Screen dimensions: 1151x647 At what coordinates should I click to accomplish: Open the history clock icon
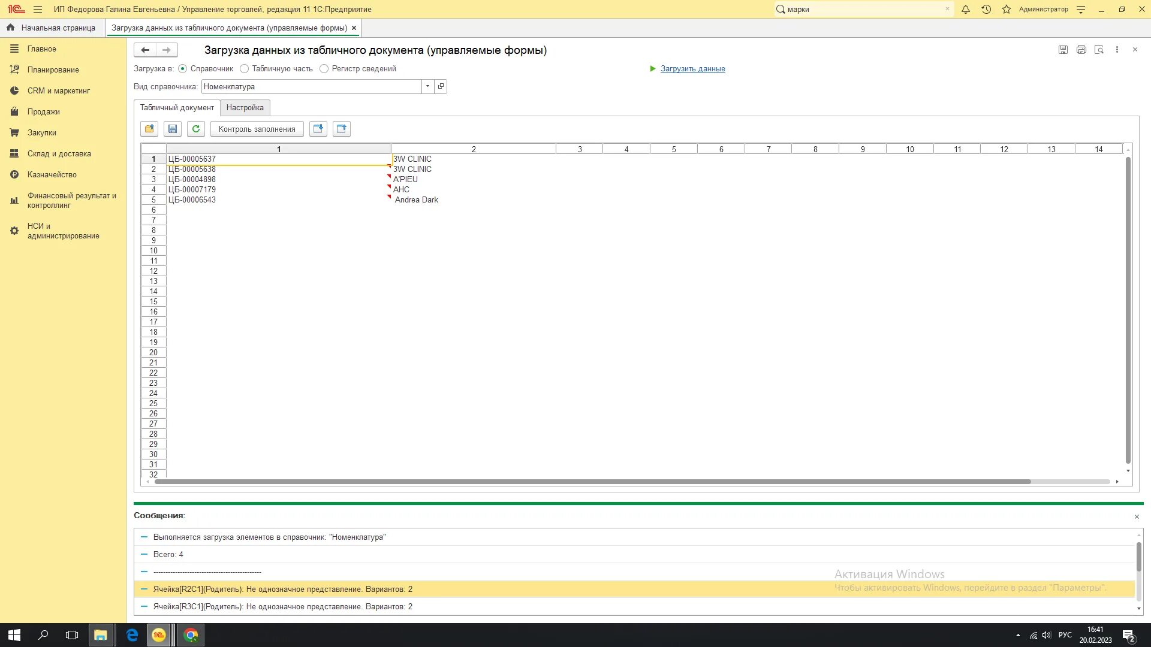[x=986, y=9]
